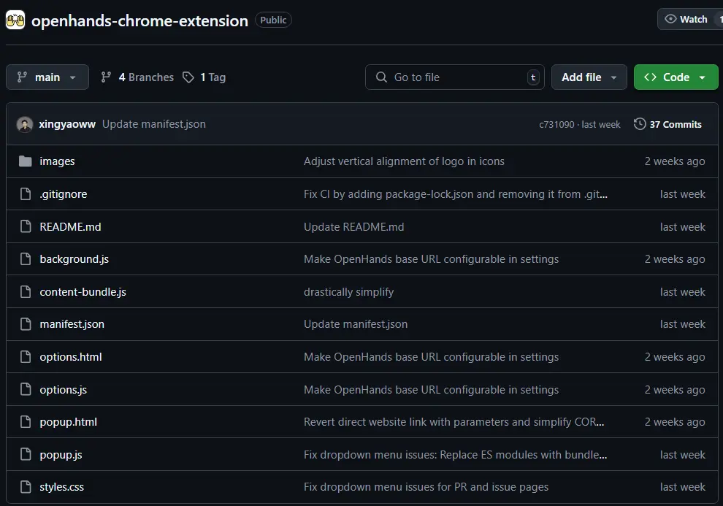Open the xingyaoww author profile link
The width and height of the screenshot is (723, 506).
pos(67,124)
